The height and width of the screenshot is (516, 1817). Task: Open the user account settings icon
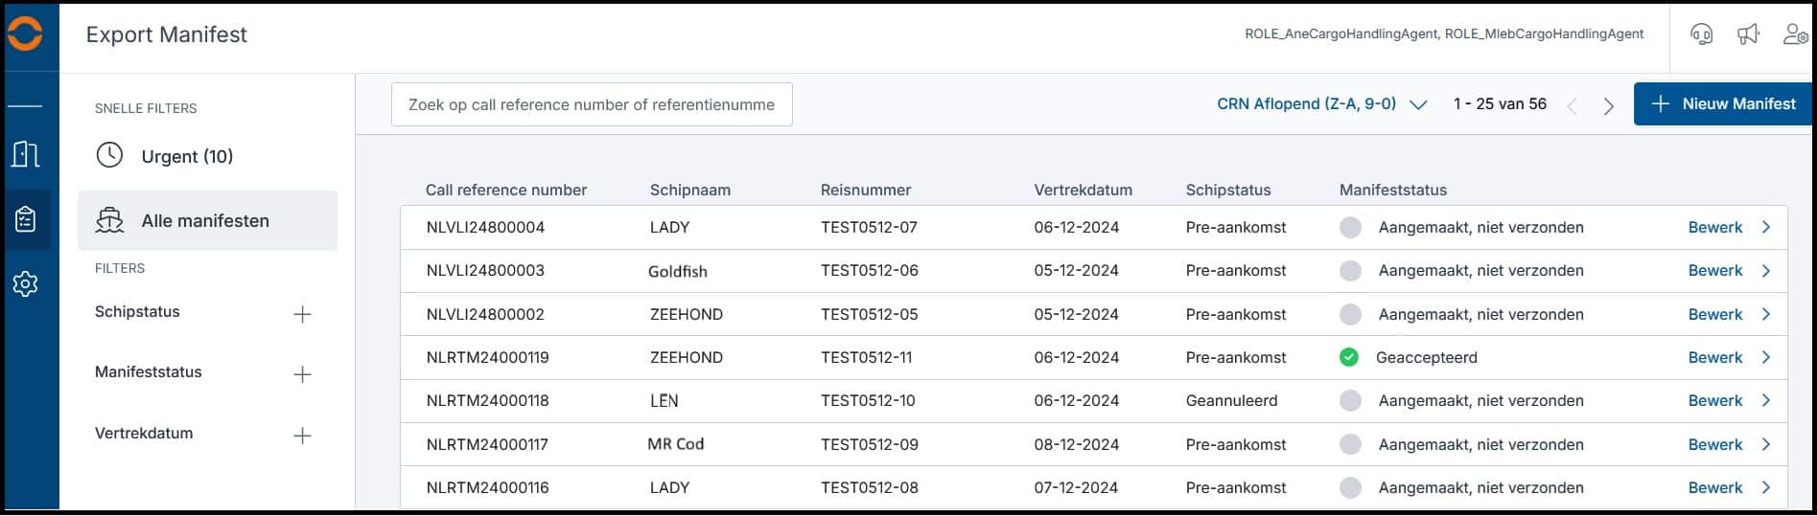click(1794, 34)
